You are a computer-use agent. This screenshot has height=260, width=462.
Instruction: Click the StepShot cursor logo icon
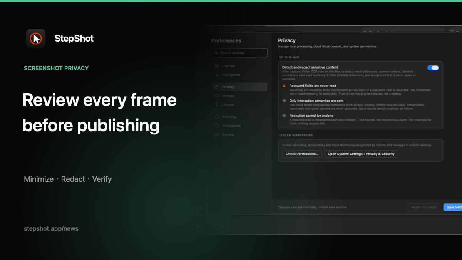click(36, 39)
